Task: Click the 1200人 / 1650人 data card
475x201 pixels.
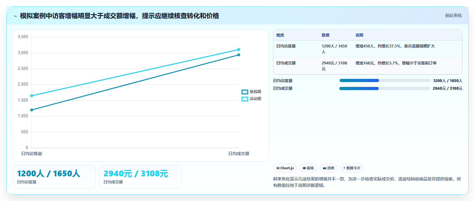Action: pyautogui.click(x=54, y=177)
